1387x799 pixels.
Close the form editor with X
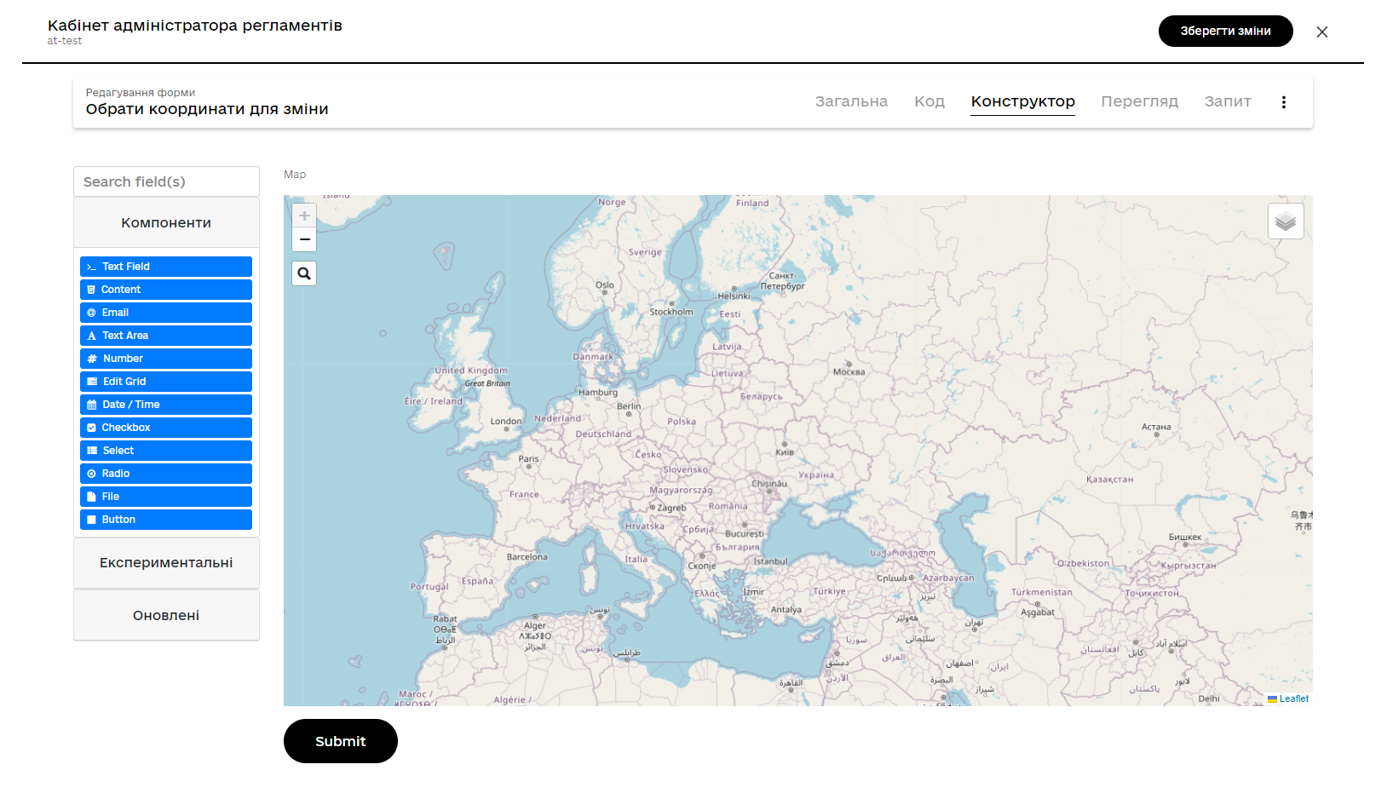point(1322,32)
